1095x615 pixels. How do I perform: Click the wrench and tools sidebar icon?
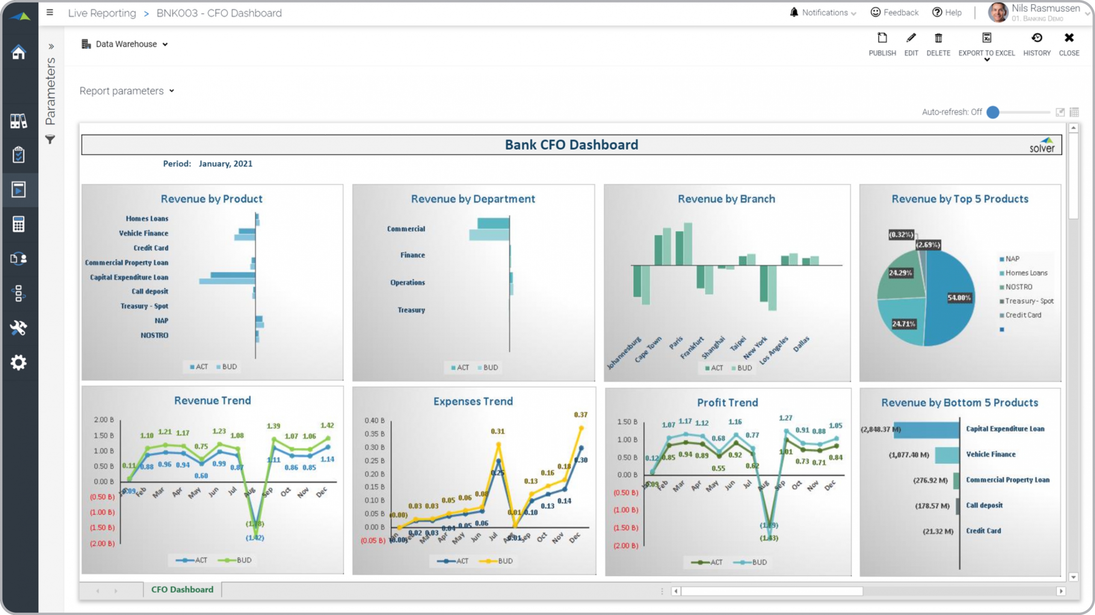pos(18,328)
